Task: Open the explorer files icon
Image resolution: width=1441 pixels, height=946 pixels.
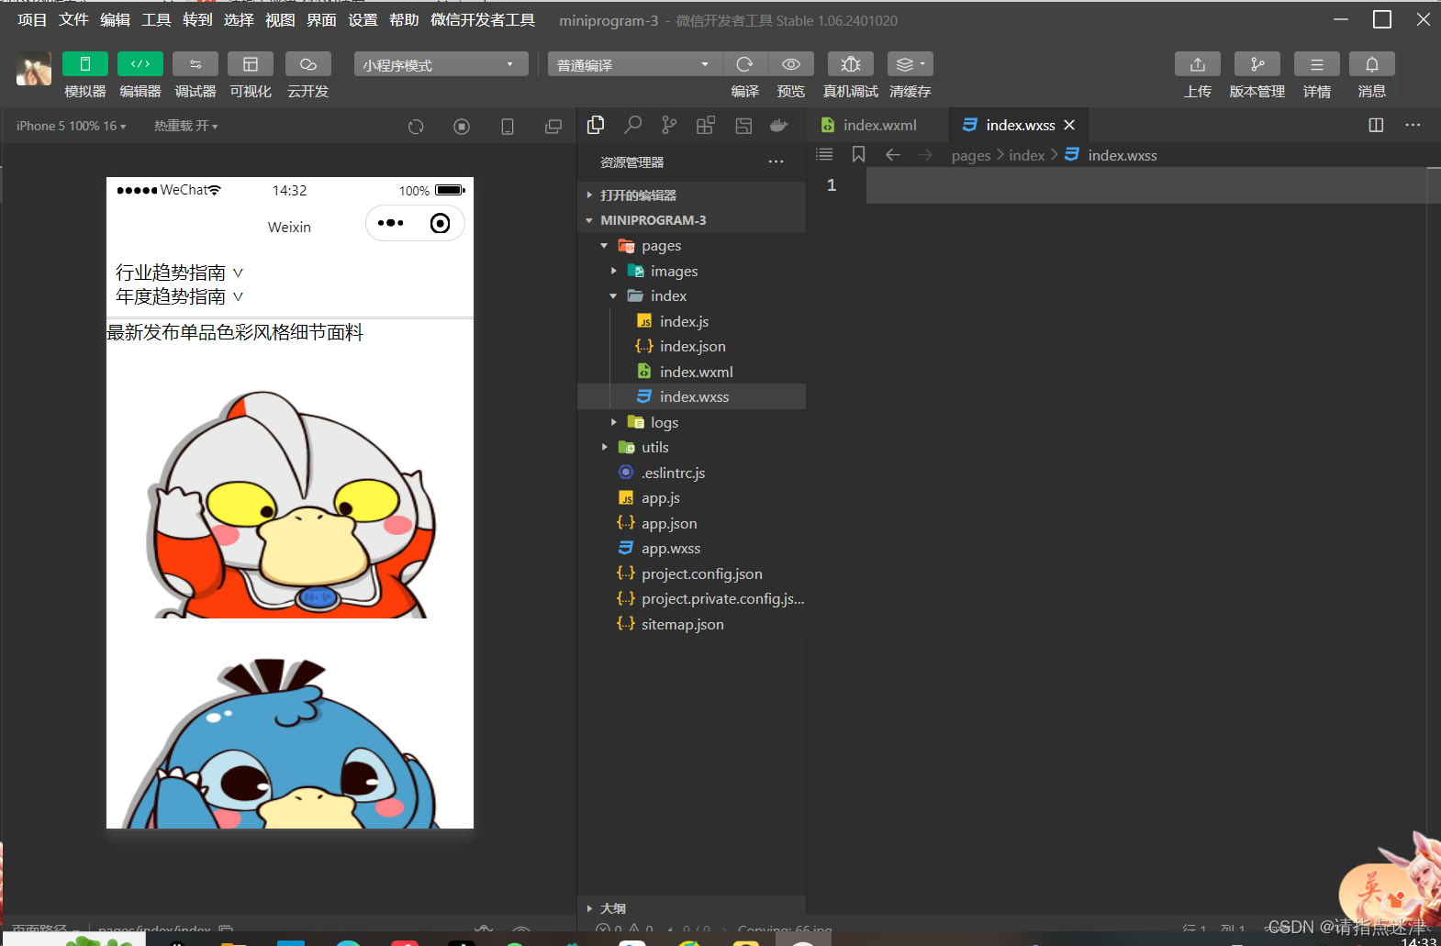Action: (x=596, y=125)
